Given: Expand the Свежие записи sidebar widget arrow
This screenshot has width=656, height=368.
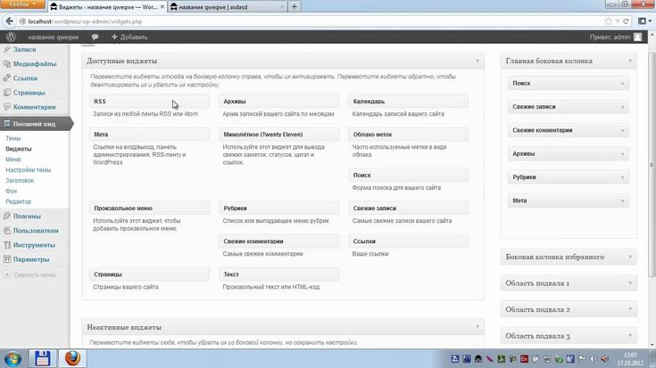Looking at the screenshot, I should [623, 107].
